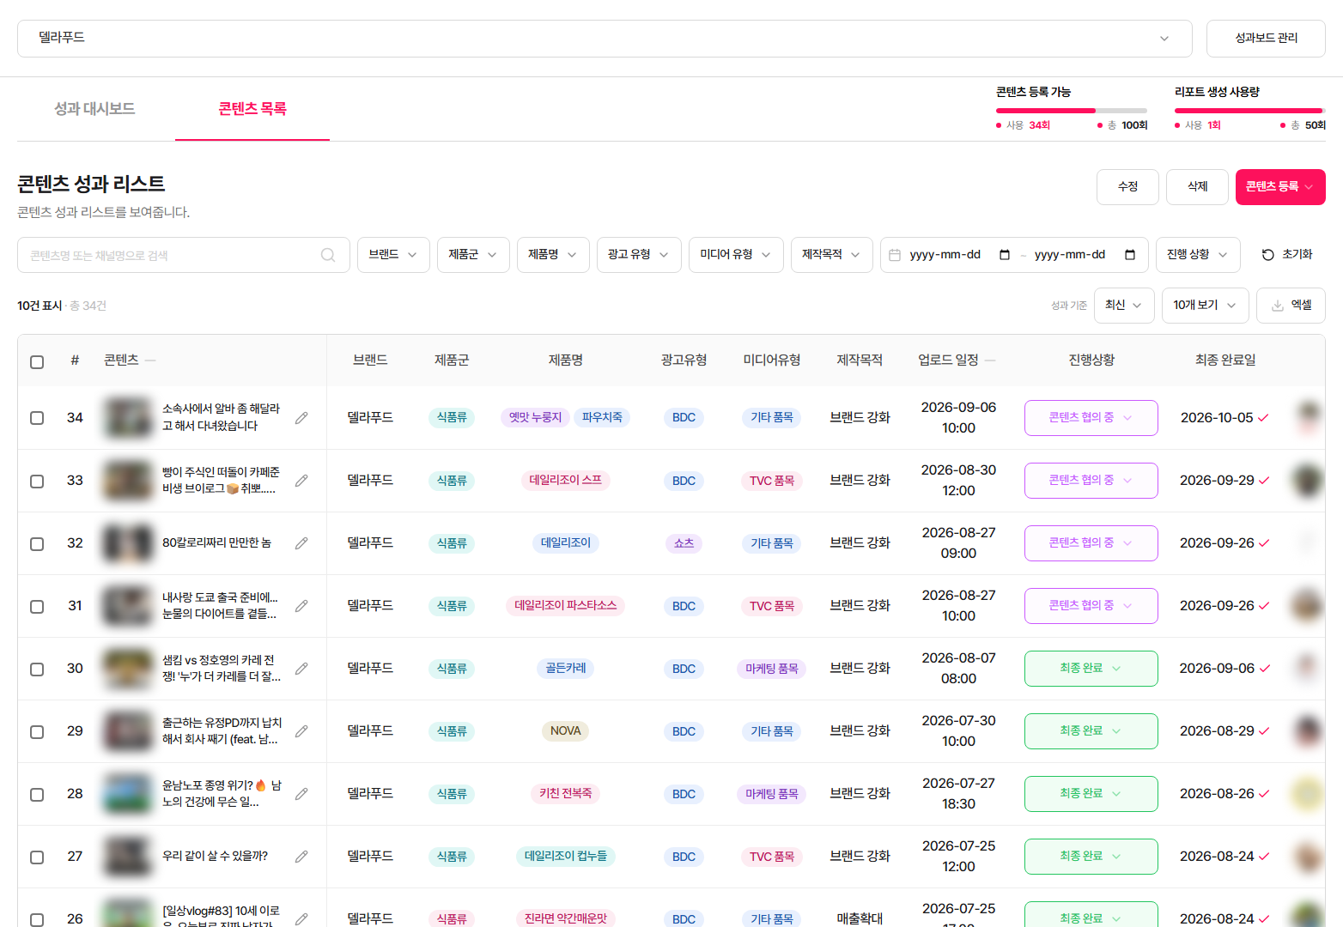Image resolution: width=1343 pixels, height=927 pixels.
Task: Open the end date calendar picker icon
Action: click(x=1130, y=255)
